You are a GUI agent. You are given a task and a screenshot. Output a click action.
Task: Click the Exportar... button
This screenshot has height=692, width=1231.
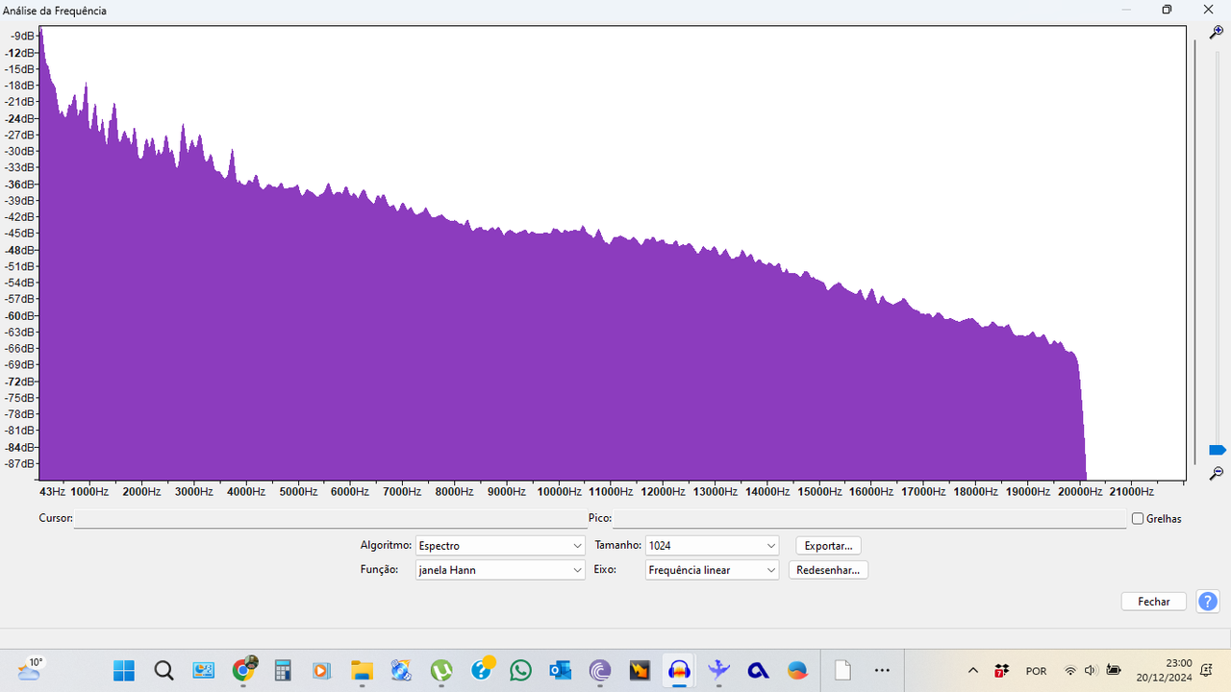click(828, 545)
